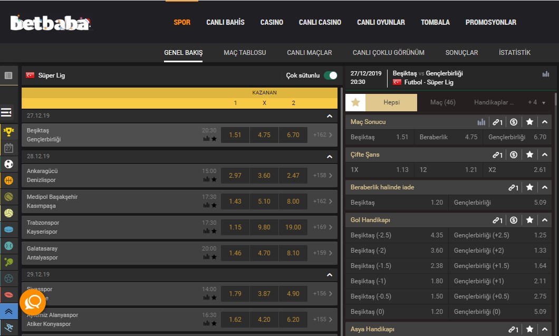This screenshot has height=336, width=559.
Task: Pick Kasımpaşa win odds 8.00
Action: point(293,201)
